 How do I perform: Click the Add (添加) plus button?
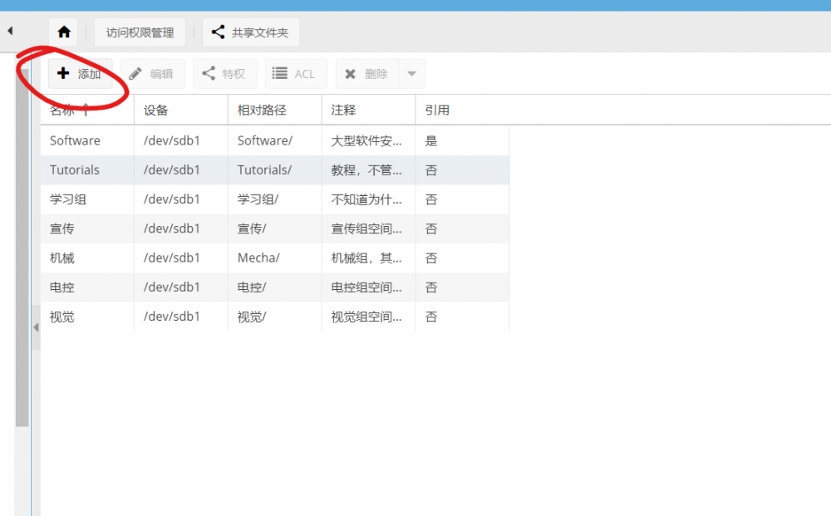tap(80, 74)
